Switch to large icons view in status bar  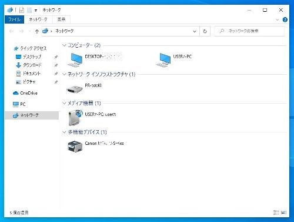[x=283, y=213]
